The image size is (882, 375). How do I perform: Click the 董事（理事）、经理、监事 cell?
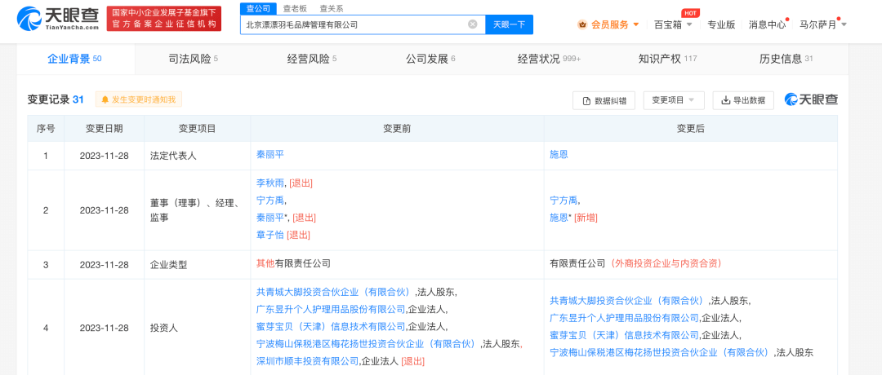196,210
